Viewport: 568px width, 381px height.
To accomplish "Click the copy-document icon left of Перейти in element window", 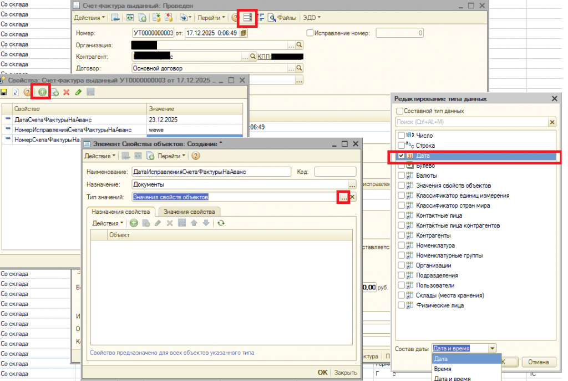I will point(150,156).
